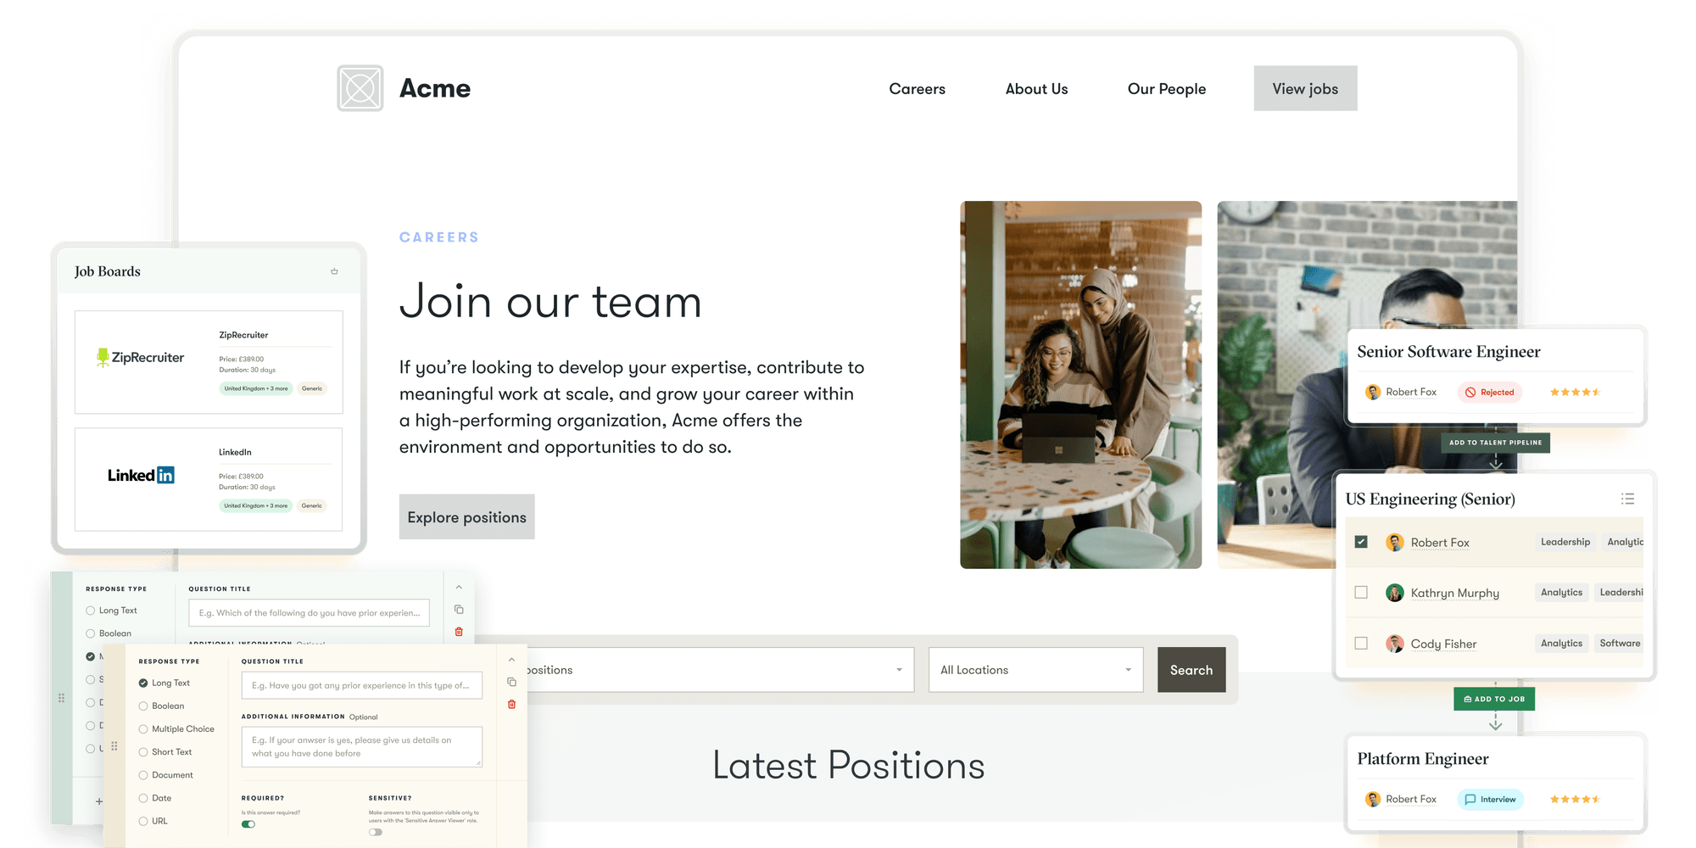Click Cody Fisher's avatar
Image resolution: width=1696 pixels, height=848 pixels.
(1394, 644)
